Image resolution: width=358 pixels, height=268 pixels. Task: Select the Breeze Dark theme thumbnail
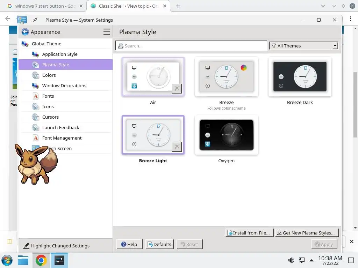tap(300, 77)
